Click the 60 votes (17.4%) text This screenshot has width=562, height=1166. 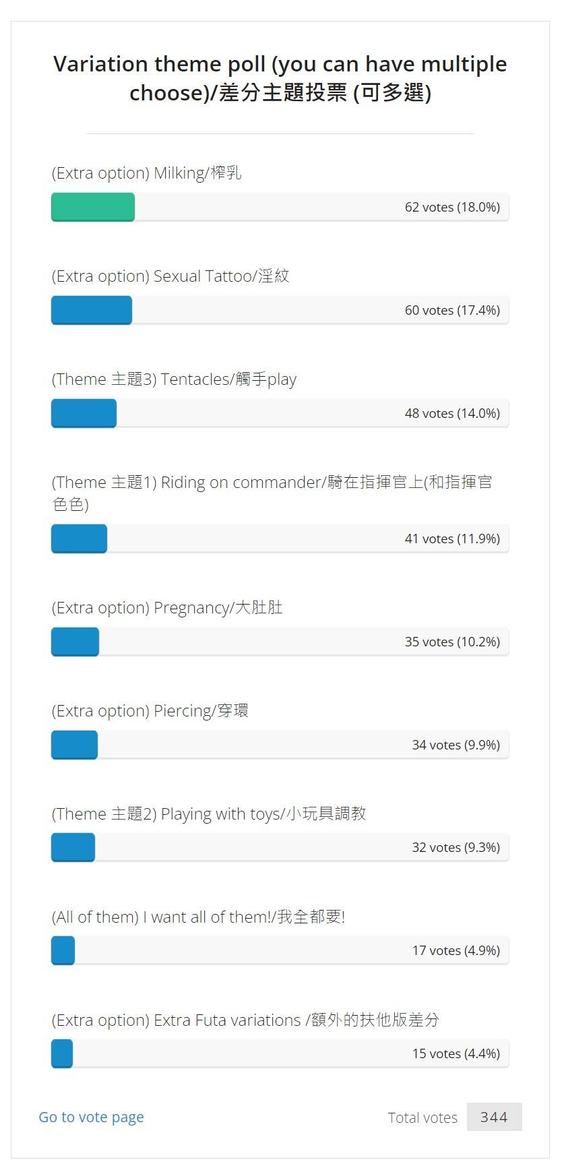pyautogui.click(x=452, y=310)
